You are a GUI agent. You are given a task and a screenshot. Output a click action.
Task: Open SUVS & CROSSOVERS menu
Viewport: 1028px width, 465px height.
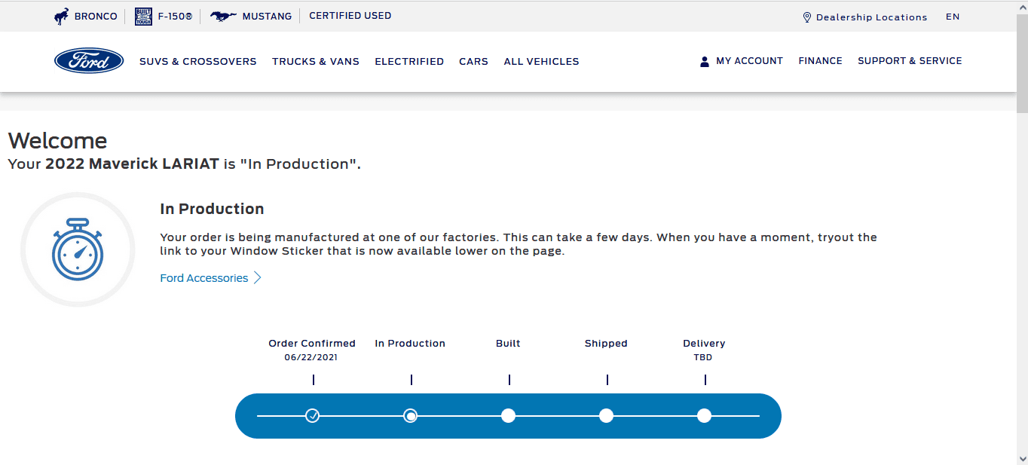(198, 62)
